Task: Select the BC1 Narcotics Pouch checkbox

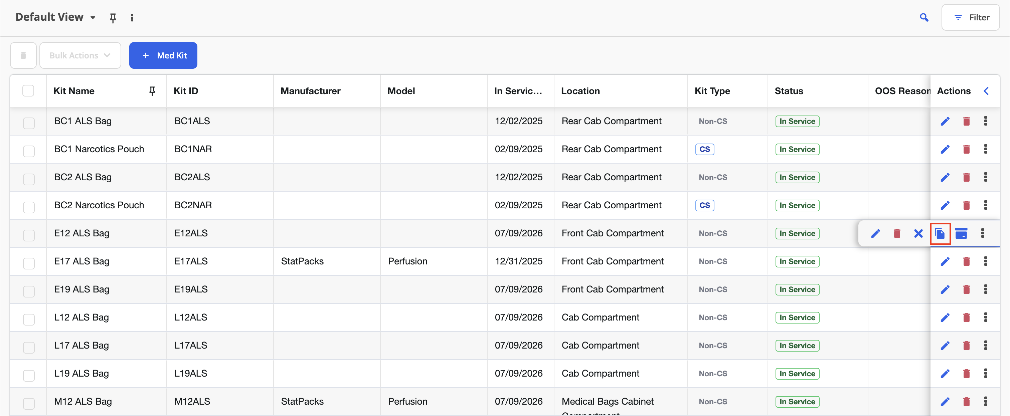Action: tap(29, 151)
